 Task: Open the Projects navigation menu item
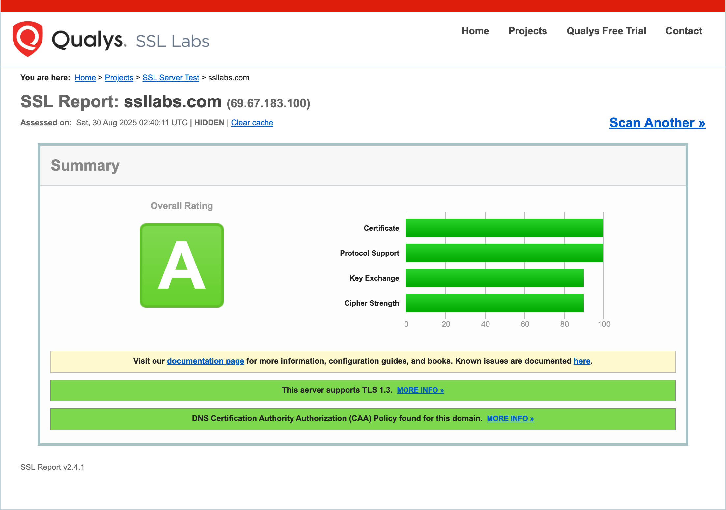(527, 31)
